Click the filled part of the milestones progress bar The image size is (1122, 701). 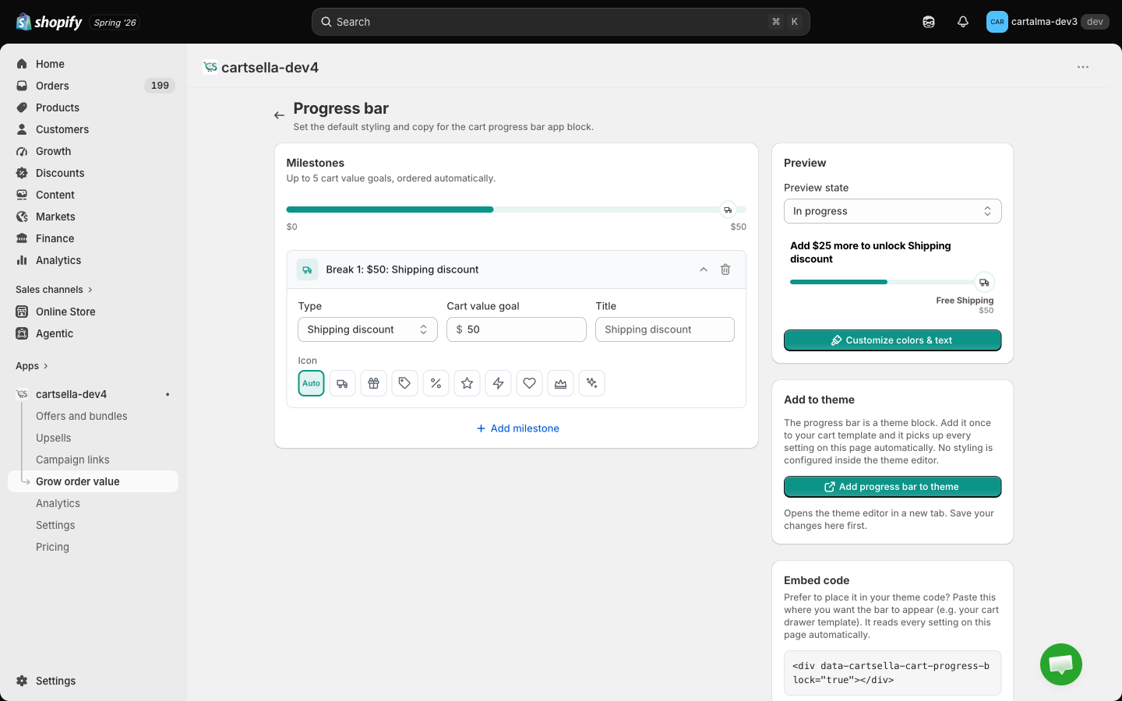[x=390, y=210]
